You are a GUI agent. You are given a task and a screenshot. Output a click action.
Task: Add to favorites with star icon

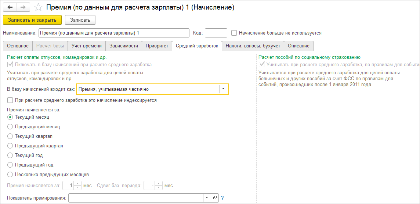(x=38, y=7)
